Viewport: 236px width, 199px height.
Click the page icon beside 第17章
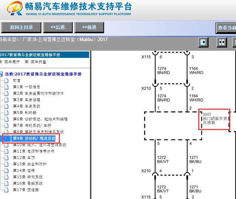(6, 190)
